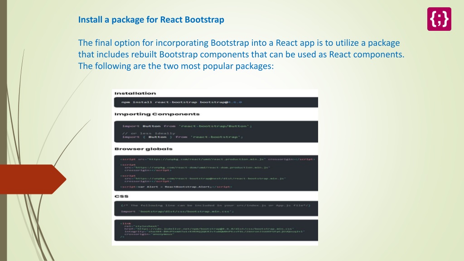Click the "var Alert = ReactBootstrap.Alert;" line

176,187
